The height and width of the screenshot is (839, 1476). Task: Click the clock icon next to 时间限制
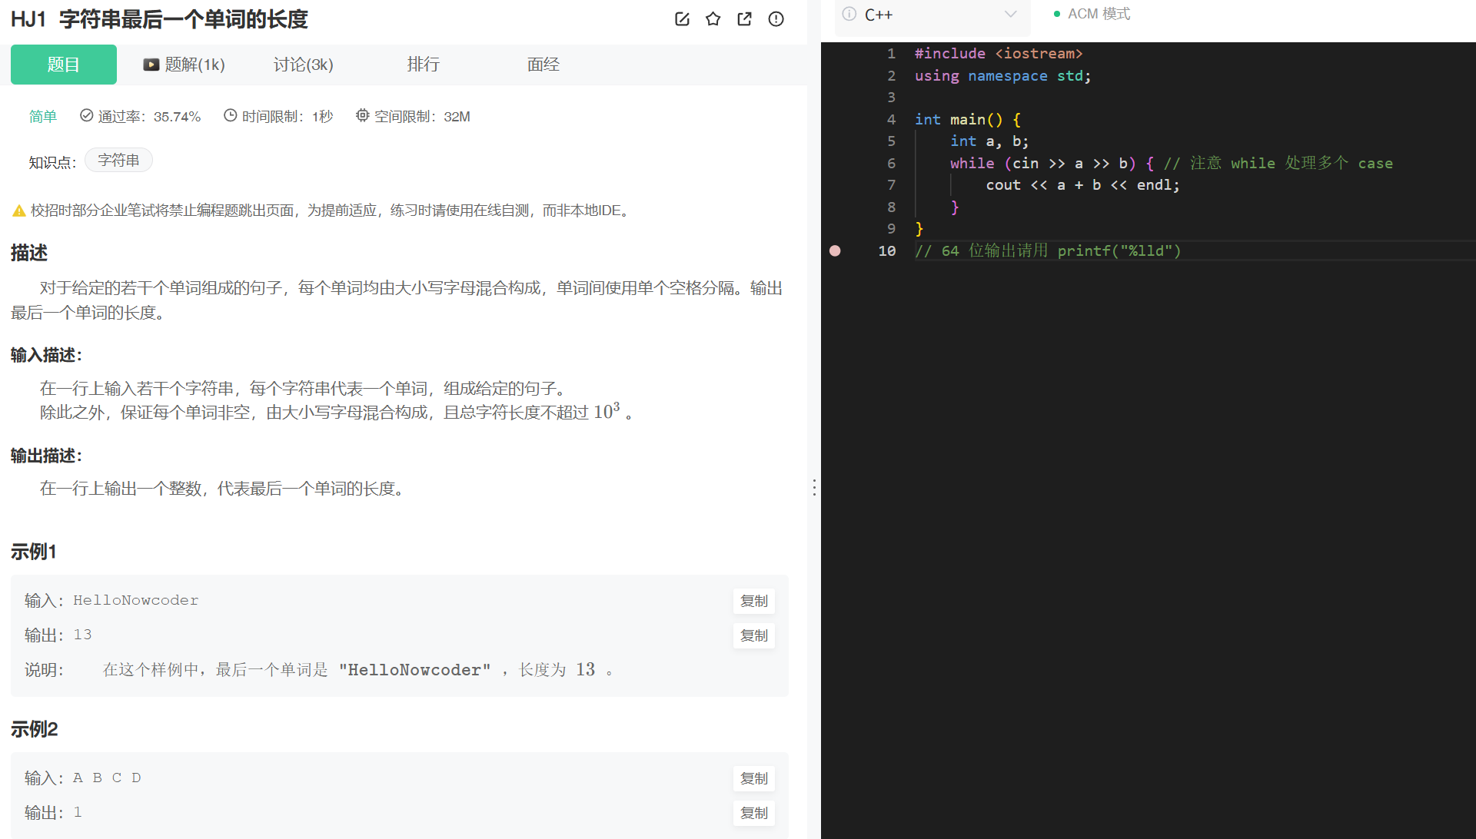coord(230,115)
